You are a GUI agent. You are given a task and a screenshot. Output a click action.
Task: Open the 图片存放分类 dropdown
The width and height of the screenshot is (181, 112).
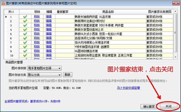tap(45, 75)
